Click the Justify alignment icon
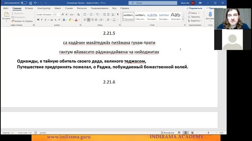Screen dimensions: 252x141 (96, 20)
